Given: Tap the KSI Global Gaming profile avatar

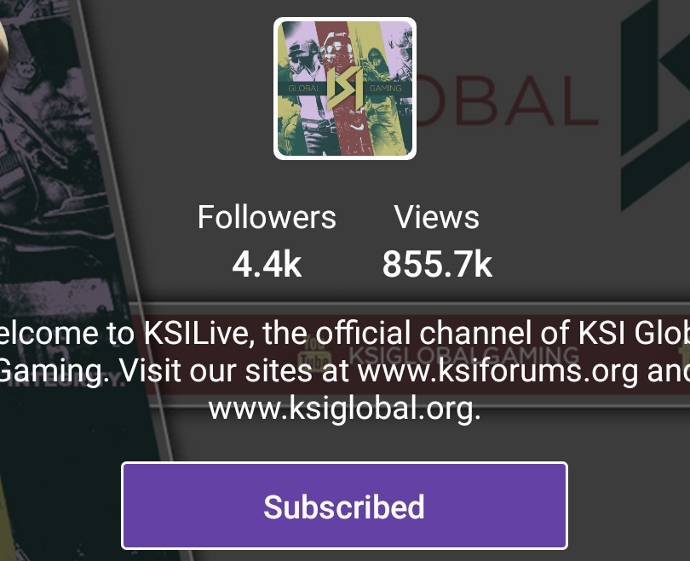Looking at the screenshot, I should (x=344, y=89).
